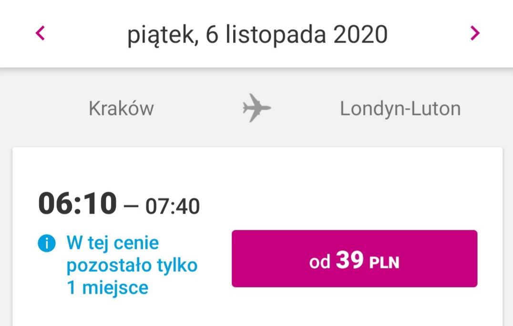Tap the PLN currency label on fare button
This screenshot has width=513, height=326.
pos(384,263)
